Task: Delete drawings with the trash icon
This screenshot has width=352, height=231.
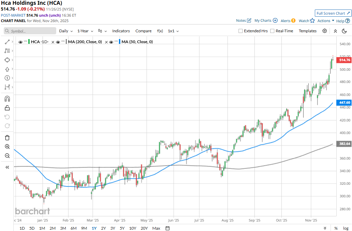Action: click(x=7, y=138)
